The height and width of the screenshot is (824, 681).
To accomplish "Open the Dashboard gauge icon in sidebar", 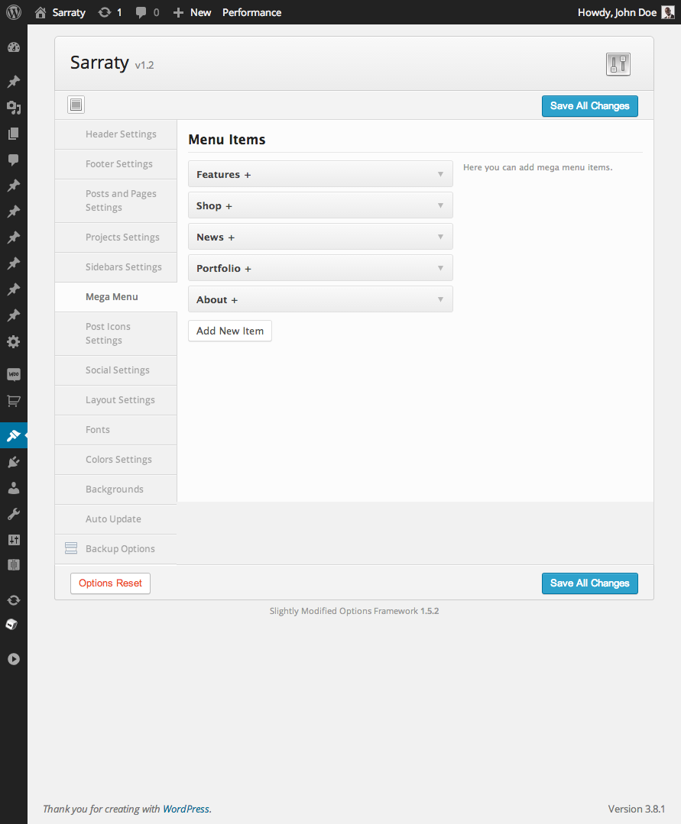I will click(x=13, y=47).
